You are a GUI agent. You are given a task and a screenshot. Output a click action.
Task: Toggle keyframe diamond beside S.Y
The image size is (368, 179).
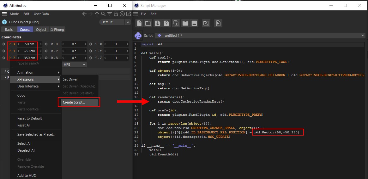[91, 51]
